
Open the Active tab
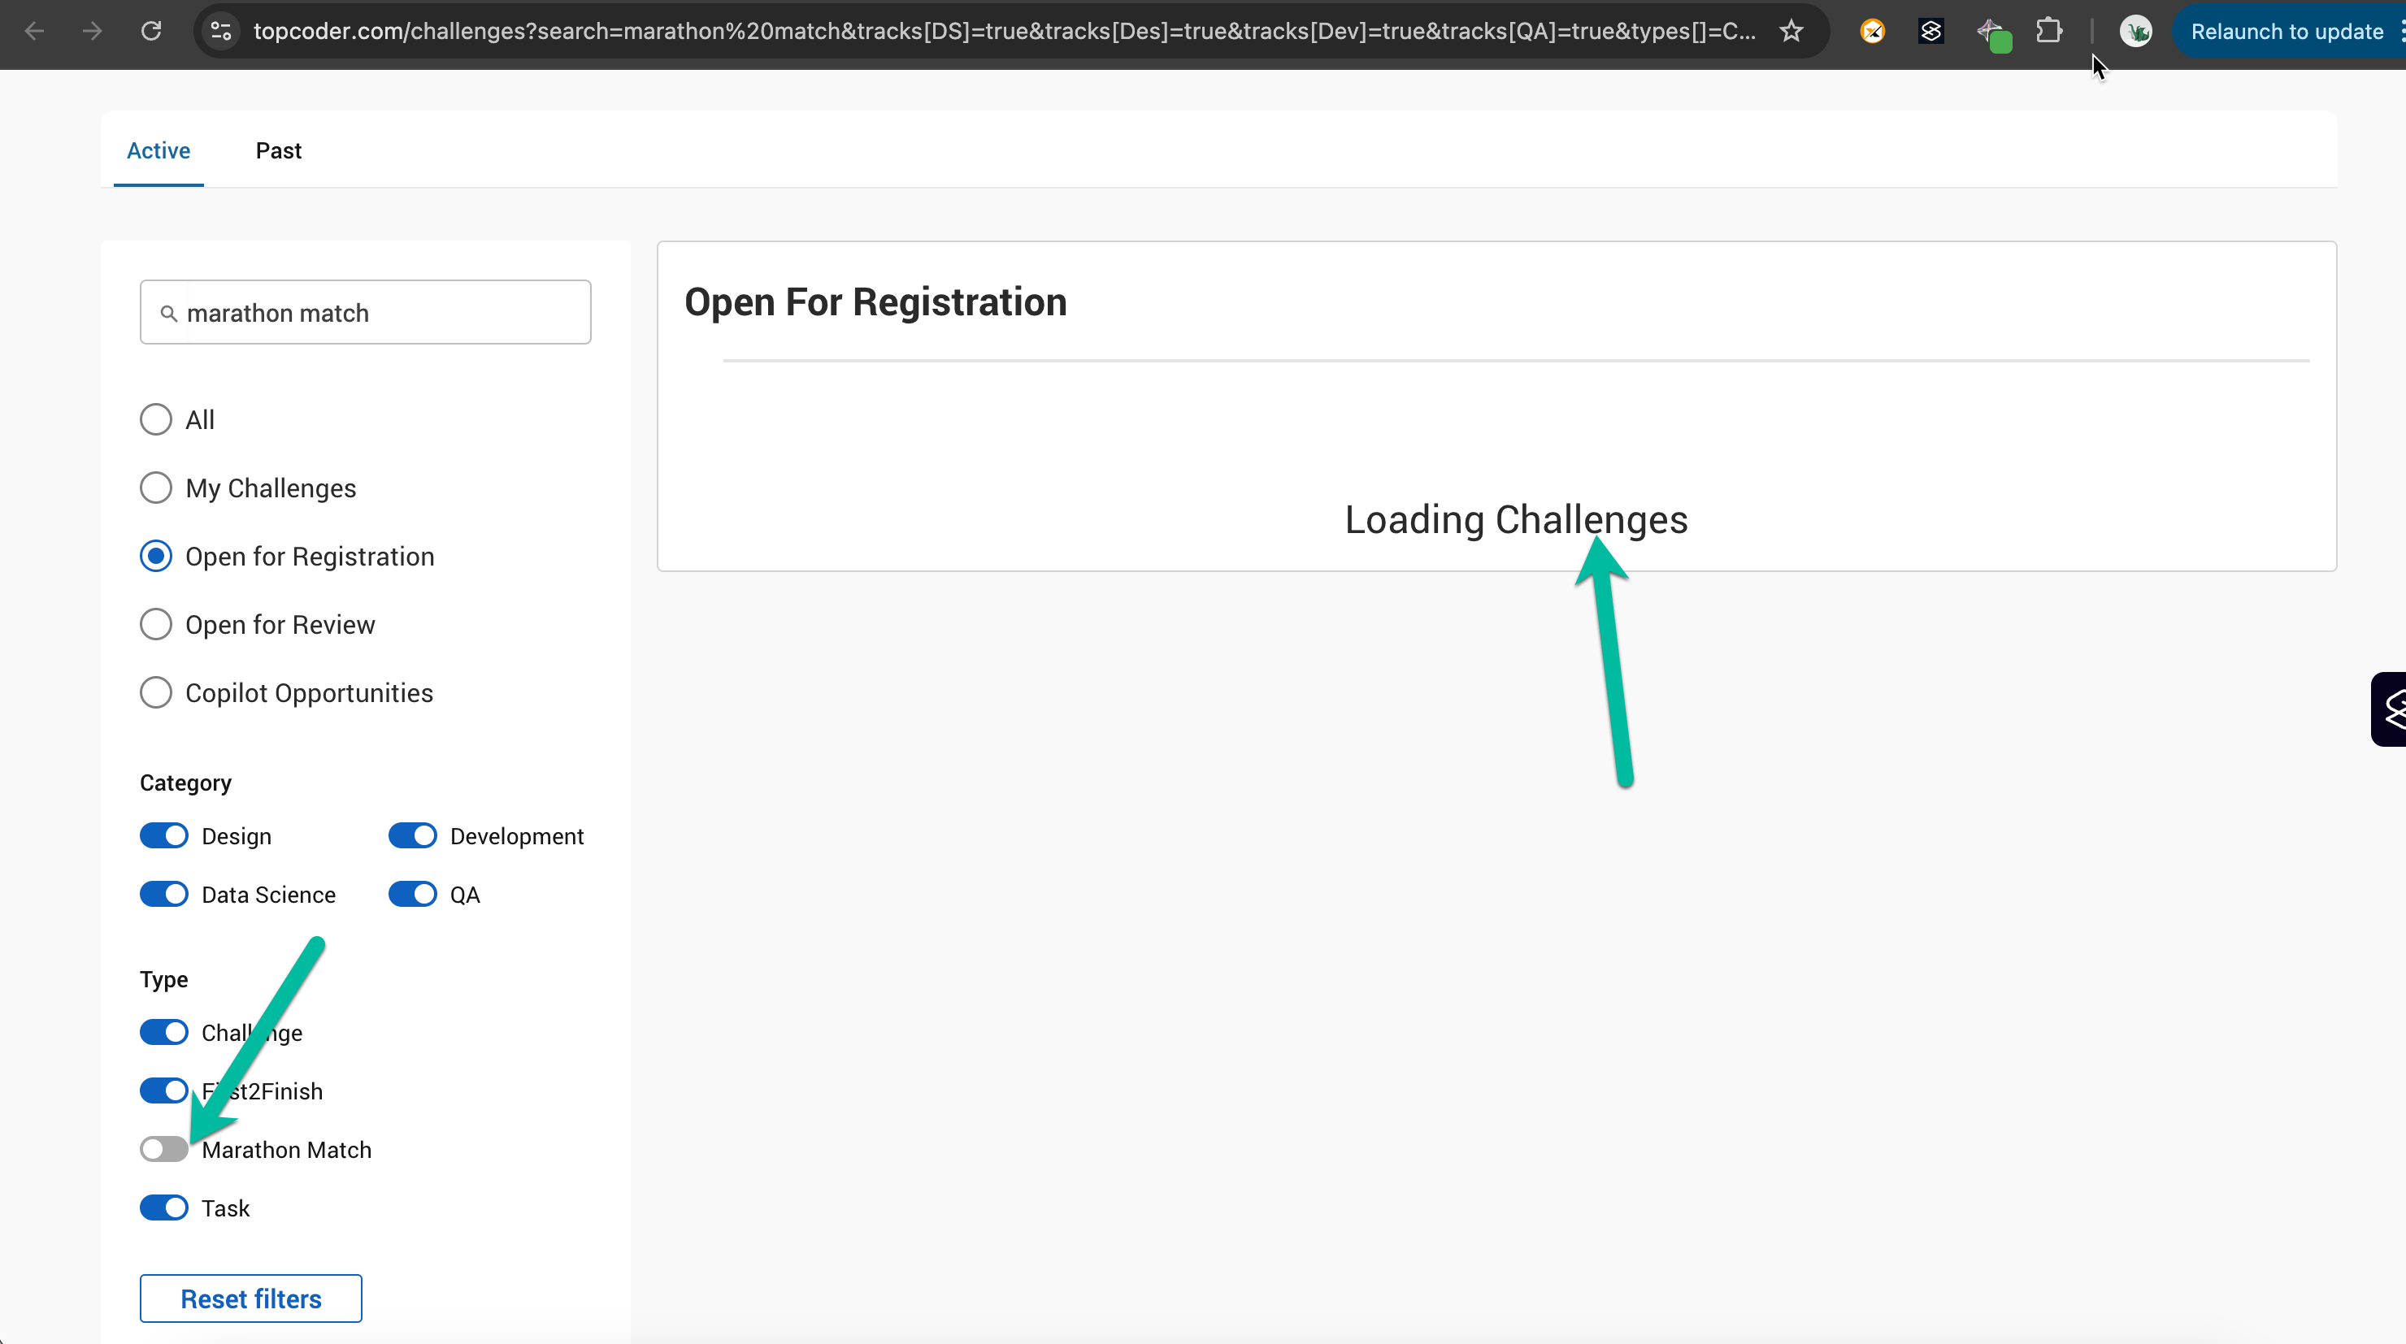click(159, 150)
